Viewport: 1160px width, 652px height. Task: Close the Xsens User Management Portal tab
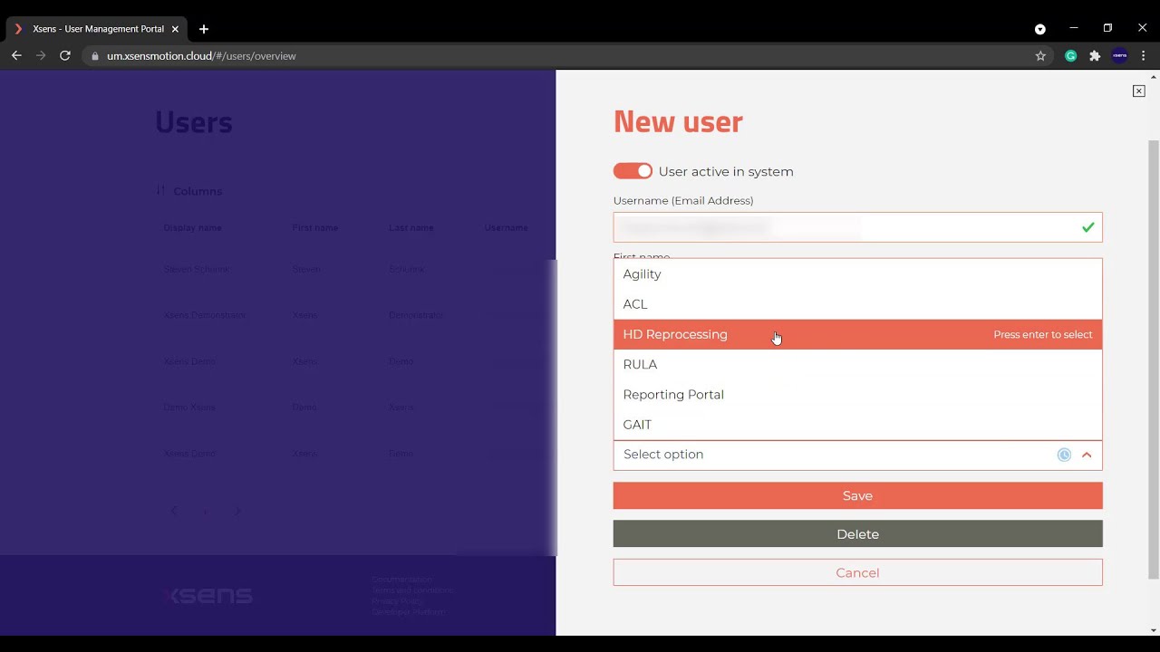click(175, 29)
